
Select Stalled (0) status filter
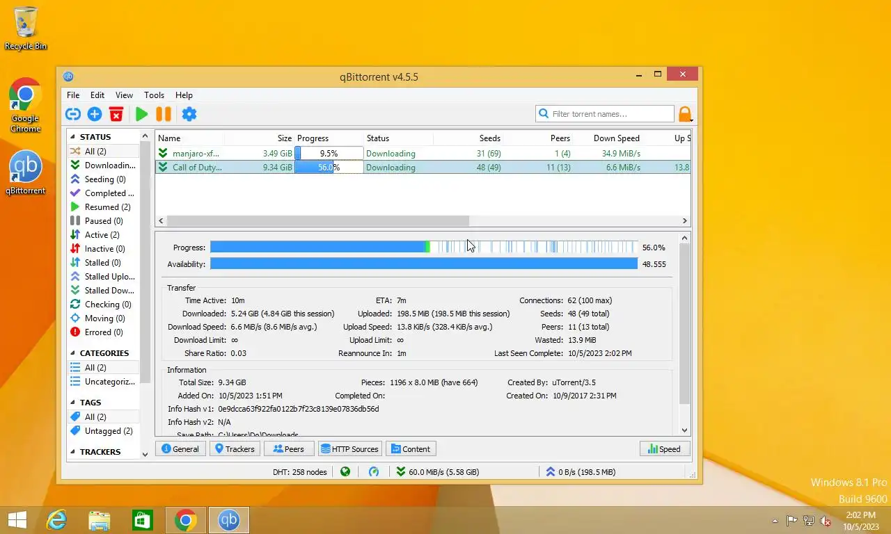103,262
